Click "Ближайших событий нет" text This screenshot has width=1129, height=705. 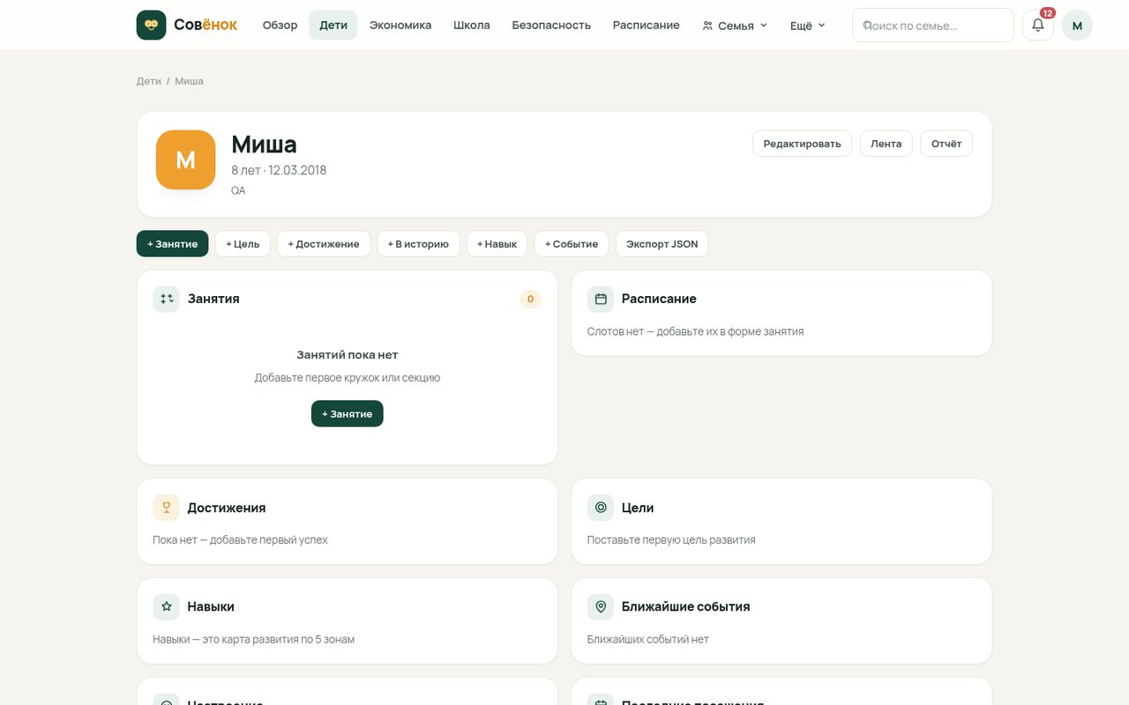click(x=648, y=639)
